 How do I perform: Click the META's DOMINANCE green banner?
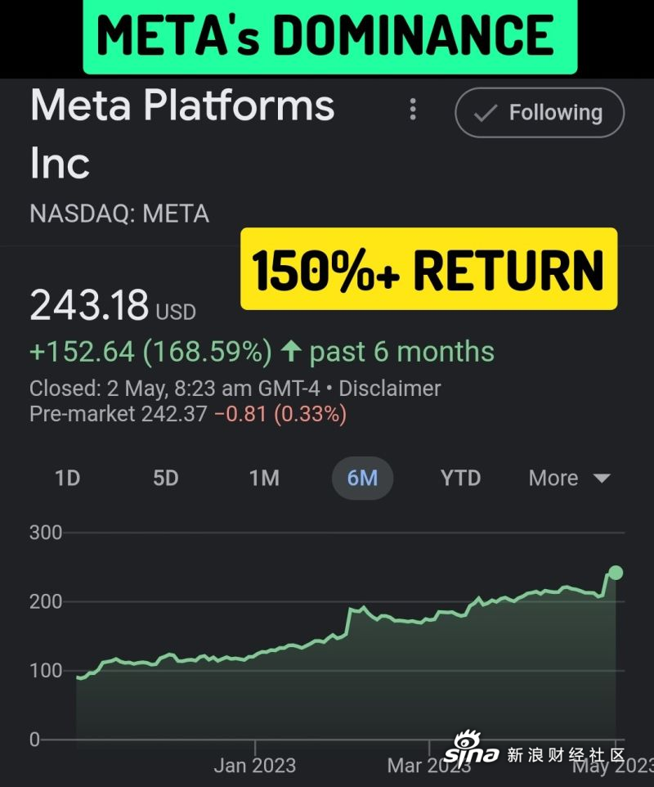click(x=330, y=36)
